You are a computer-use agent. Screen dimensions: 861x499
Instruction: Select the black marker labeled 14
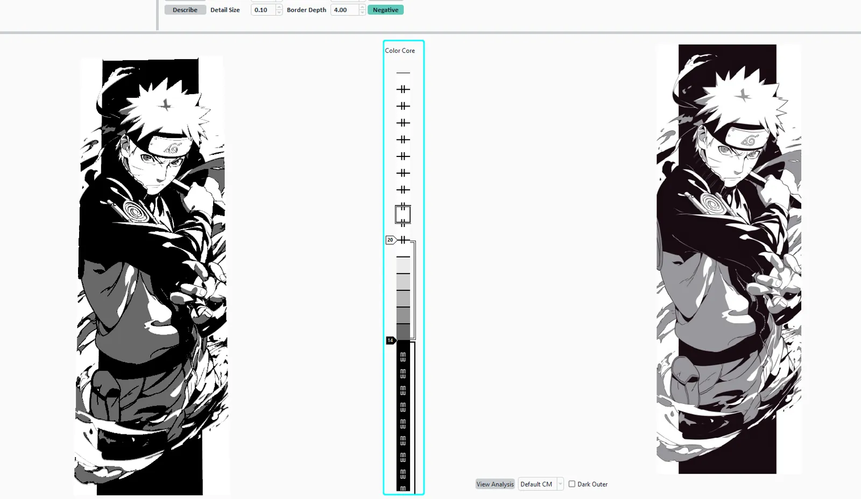click(x=391, y=340)
